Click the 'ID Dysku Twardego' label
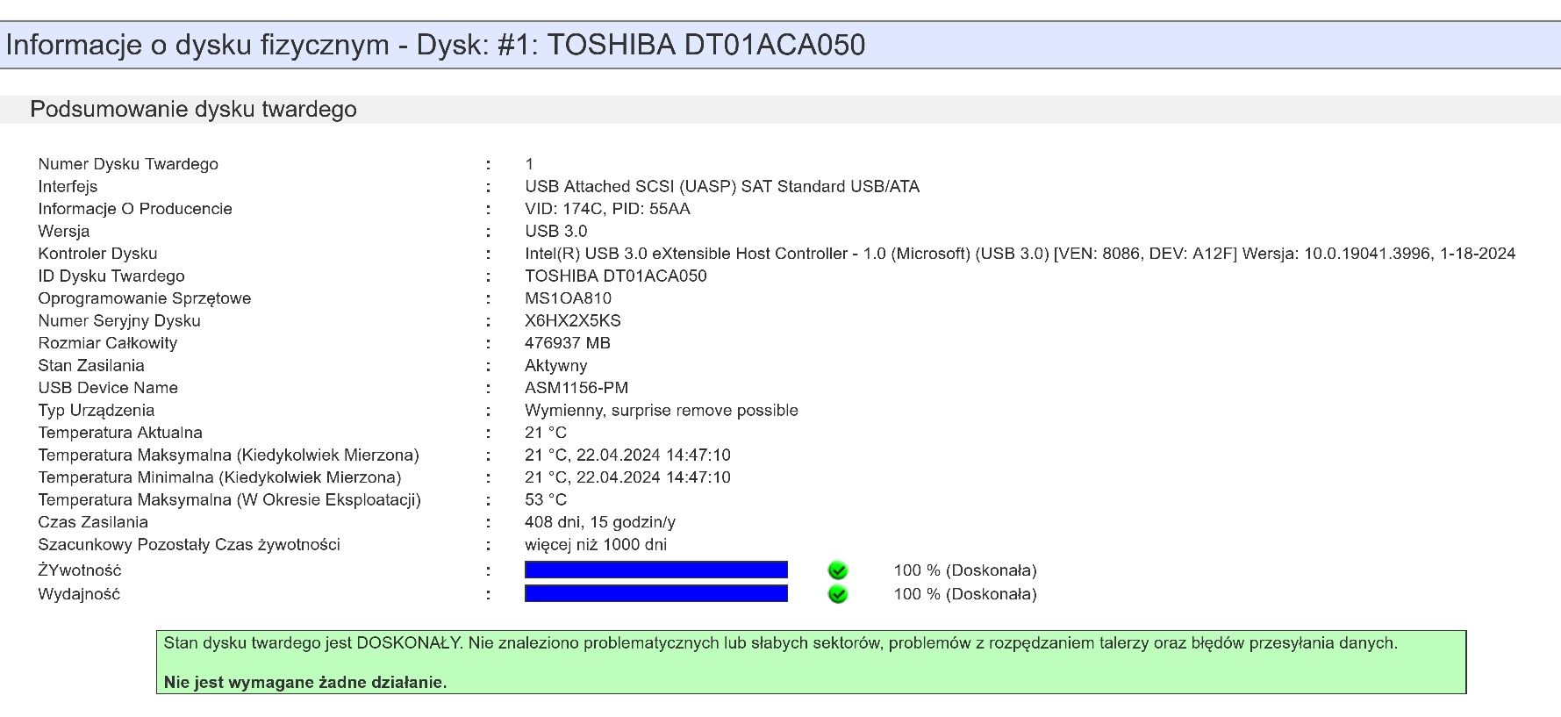 (x=111, y=276)
